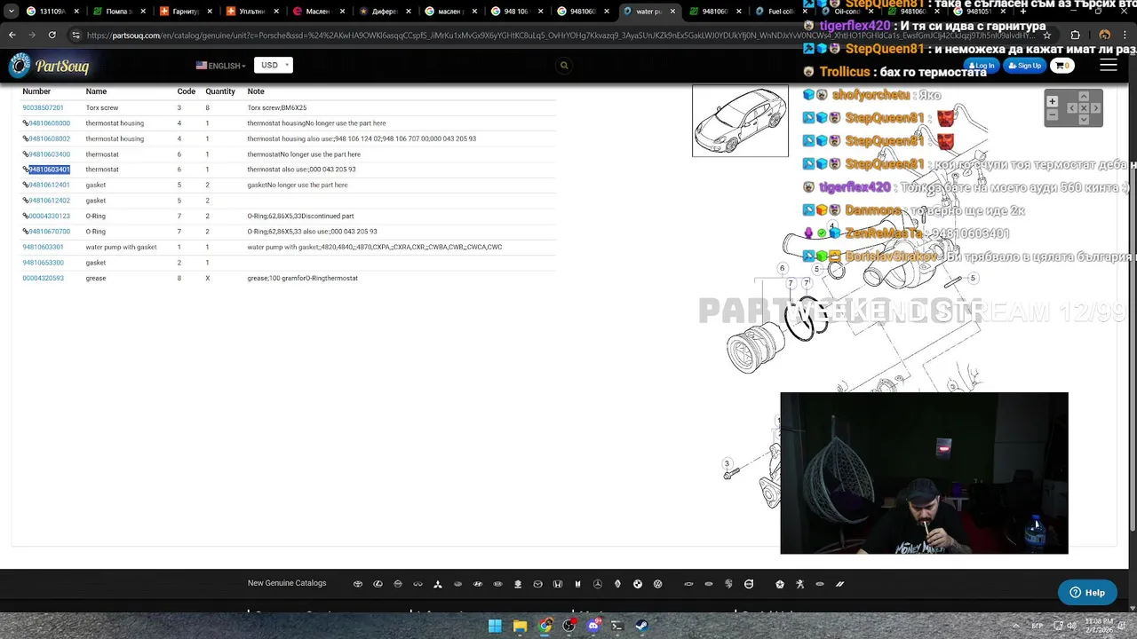
Task: Zoom out on the parts diagram
Action: 1053,114
